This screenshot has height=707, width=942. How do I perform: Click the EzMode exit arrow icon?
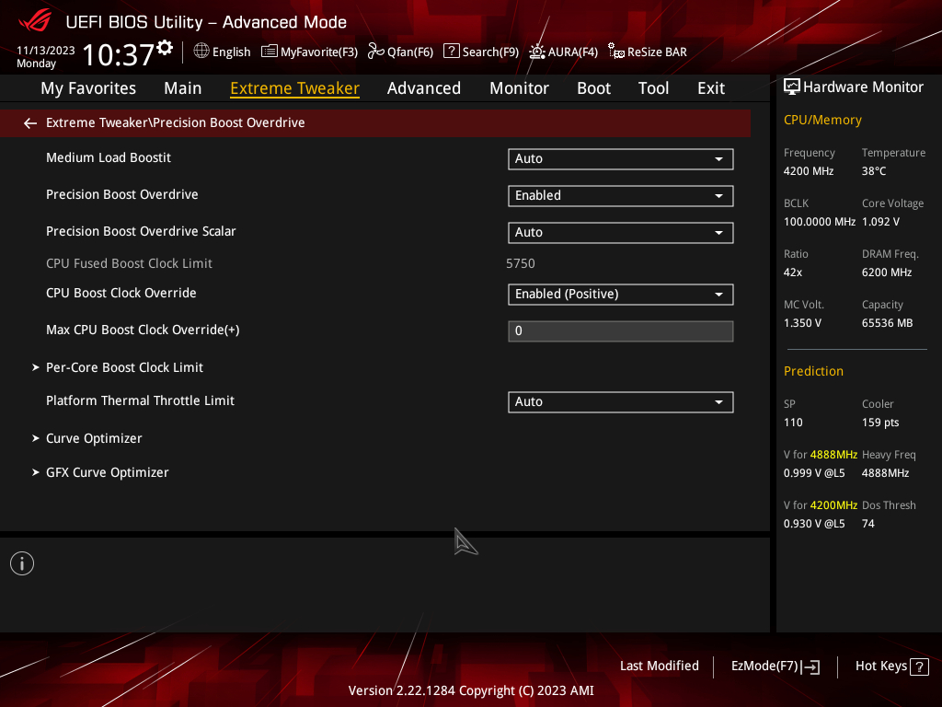tap(811, 666)
